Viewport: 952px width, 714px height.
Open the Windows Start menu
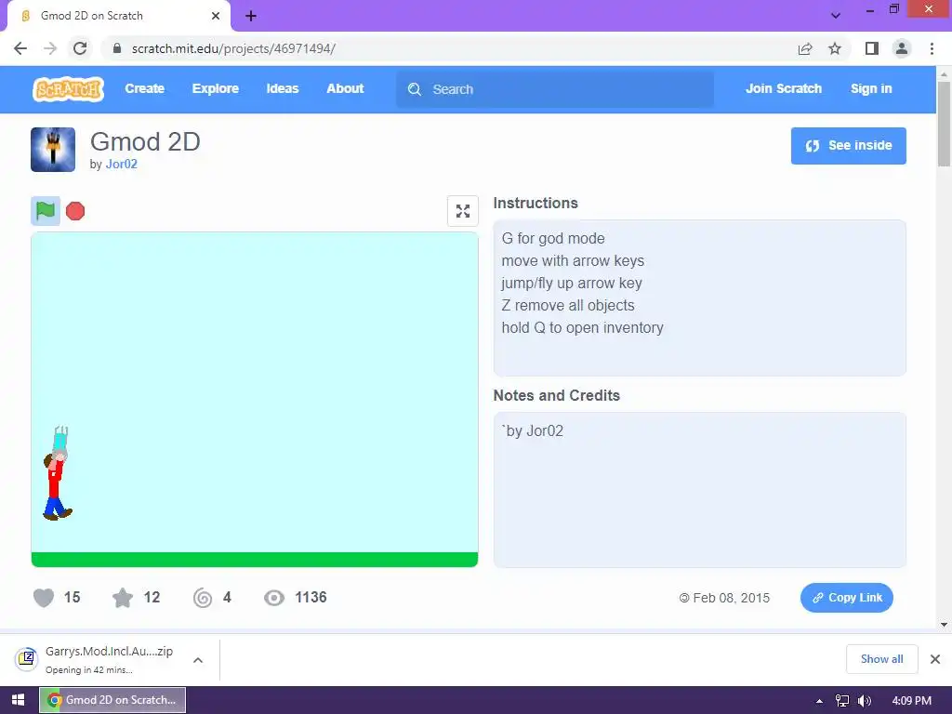click(x=19, y=700)
